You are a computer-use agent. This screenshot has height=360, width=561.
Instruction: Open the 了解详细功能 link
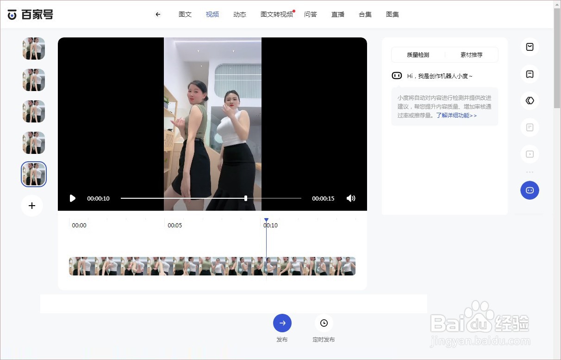456,116
